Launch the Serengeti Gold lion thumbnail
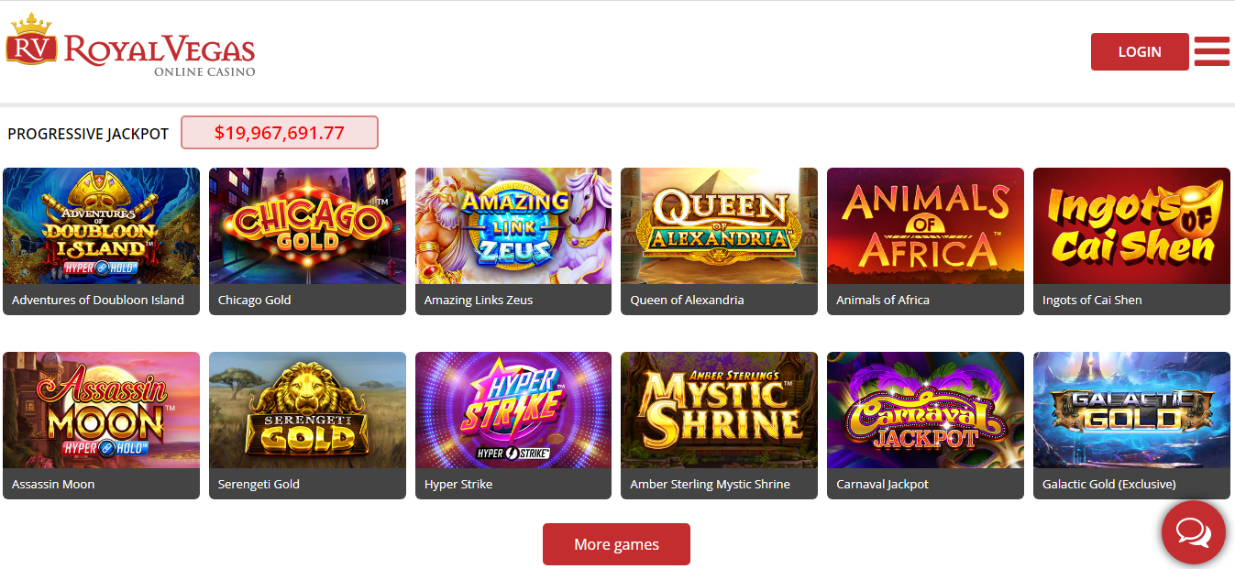The width and height of the screenshot is (1235, 569). pos(307,410)
